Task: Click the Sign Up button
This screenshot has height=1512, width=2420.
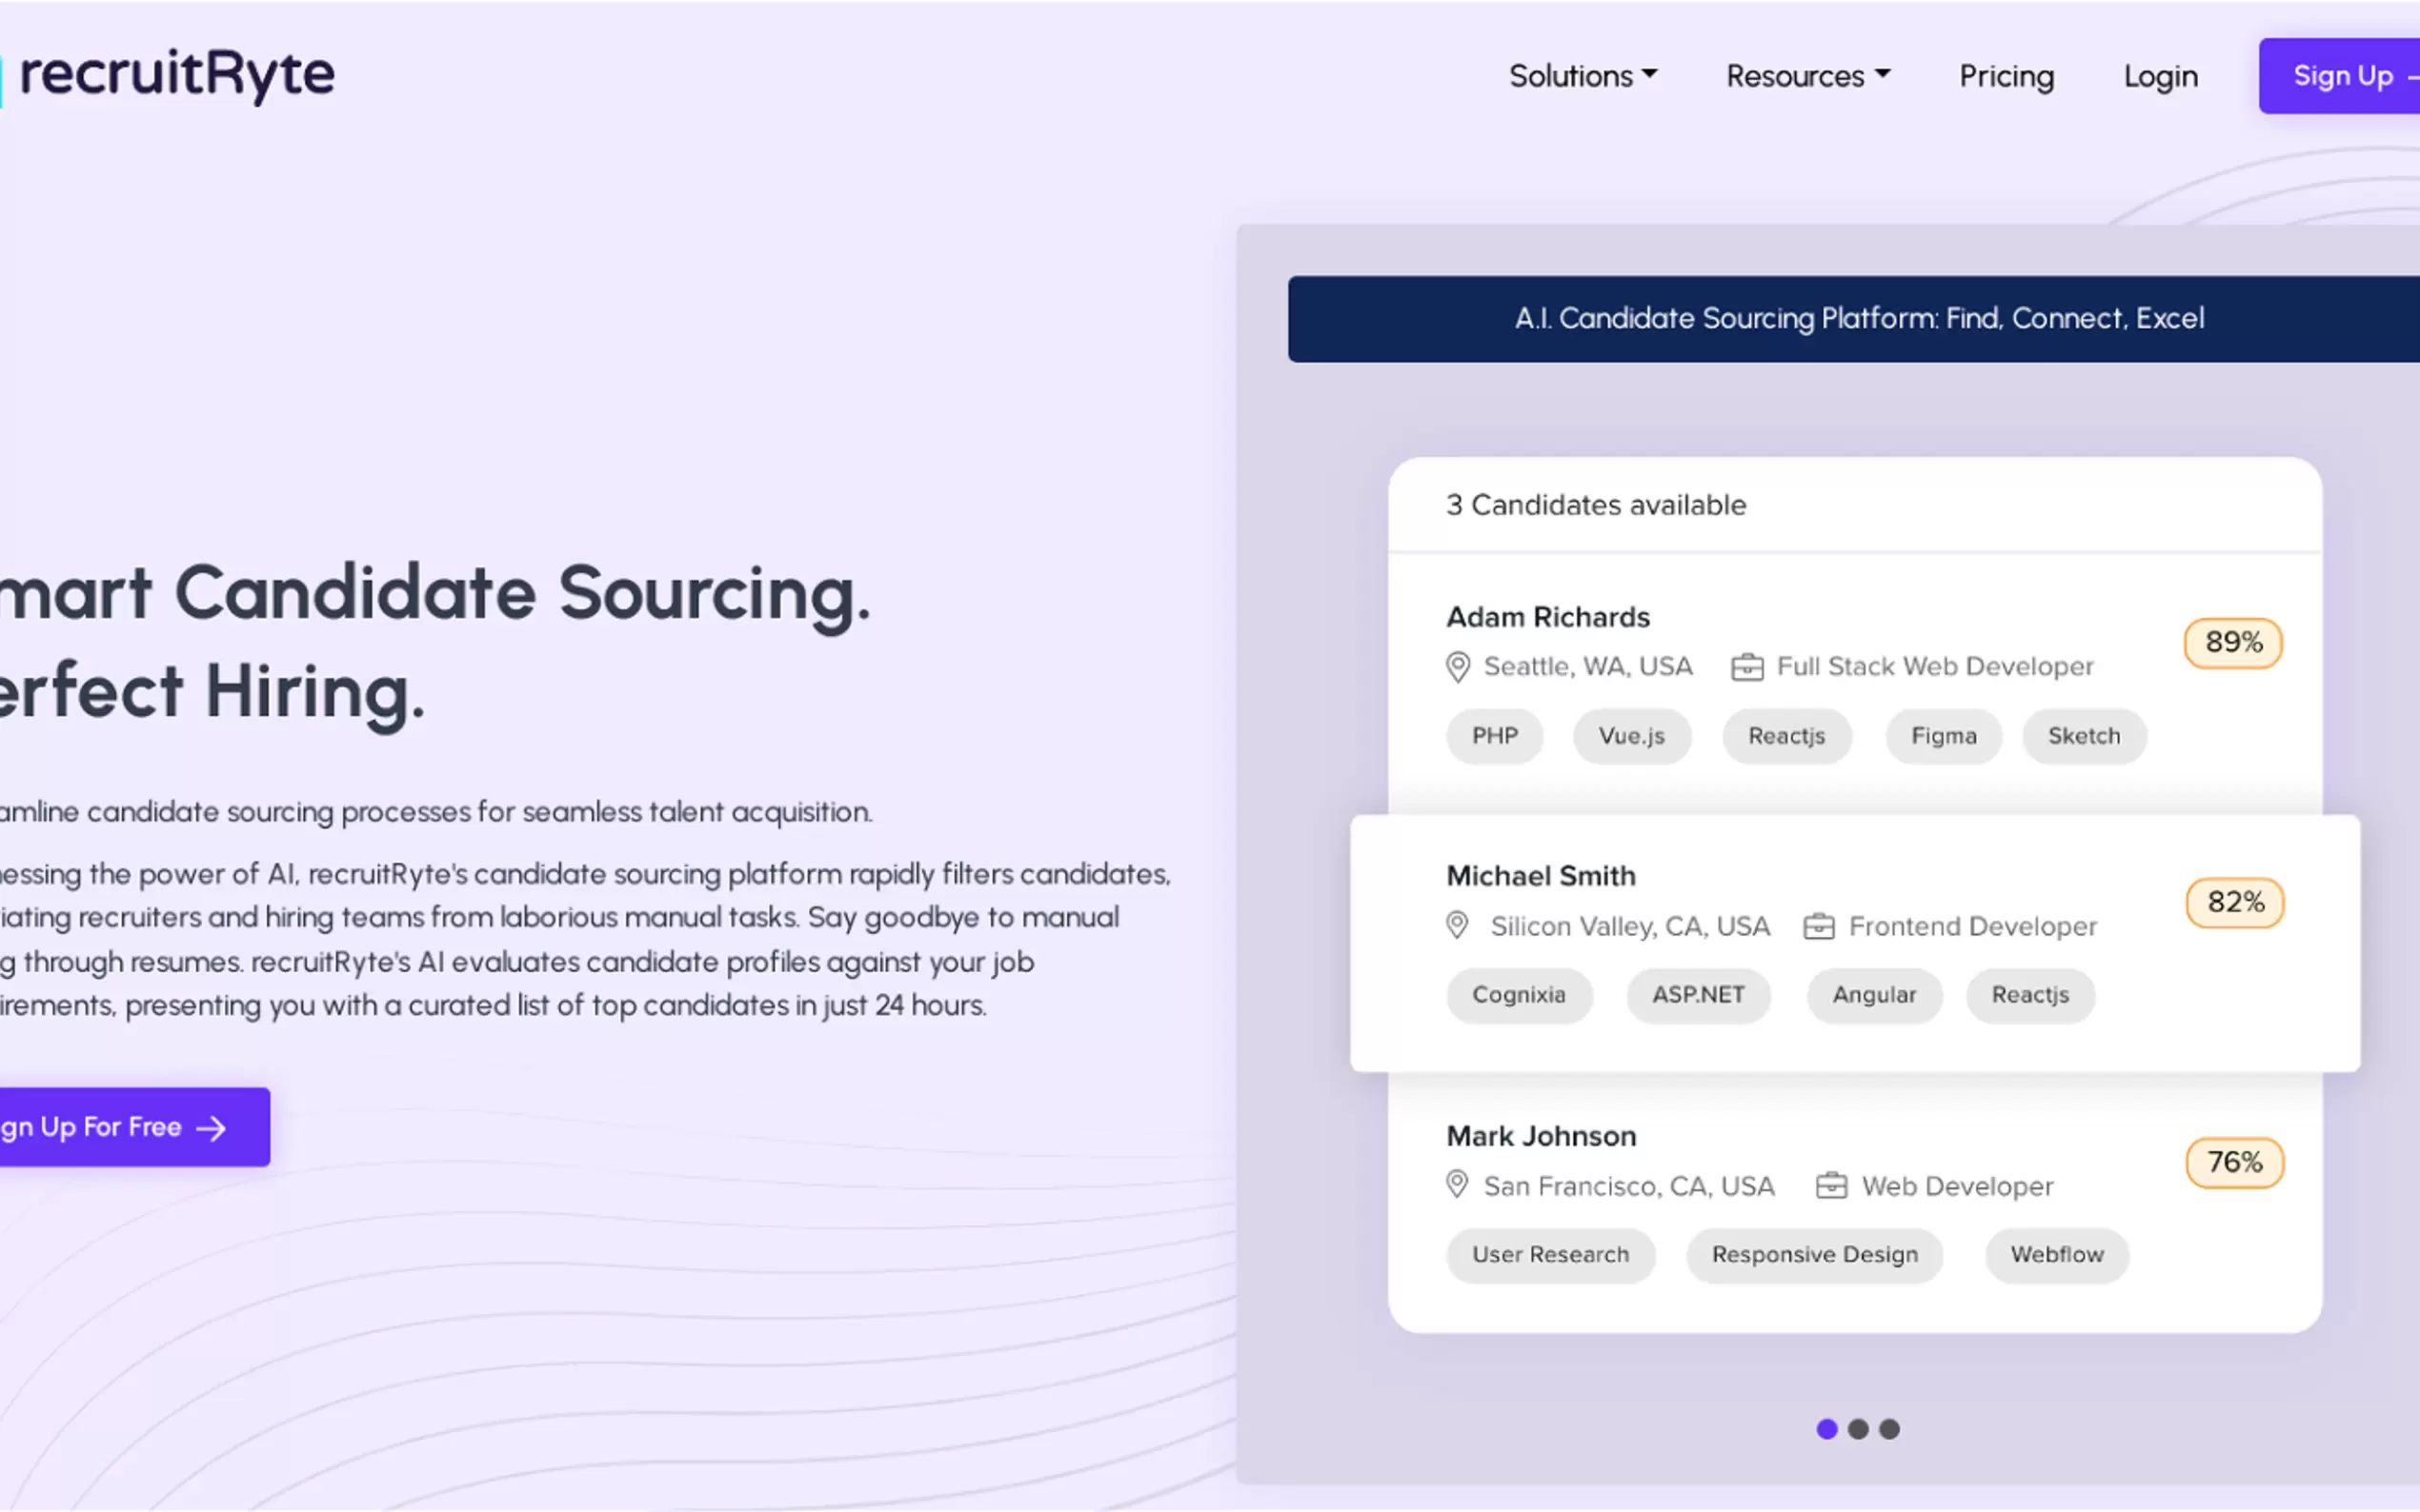Action: pyautogui.click(x=2344, y=76)
